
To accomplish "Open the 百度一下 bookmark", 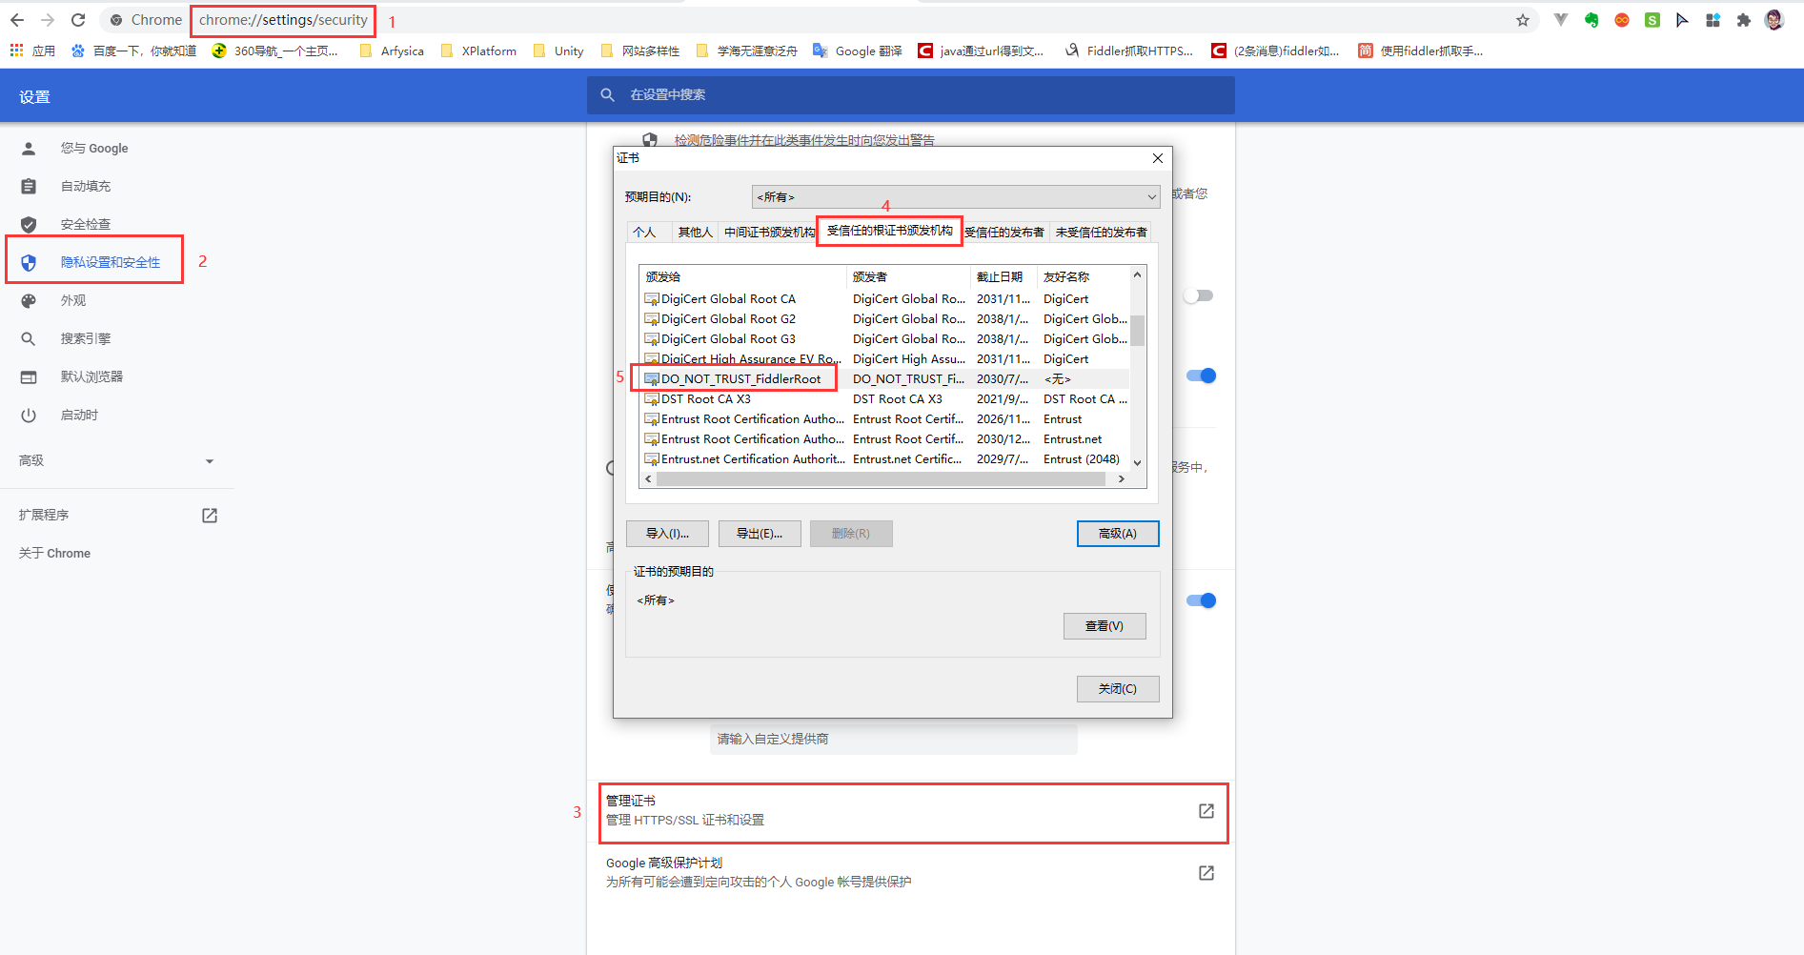I will click(134, 51).
